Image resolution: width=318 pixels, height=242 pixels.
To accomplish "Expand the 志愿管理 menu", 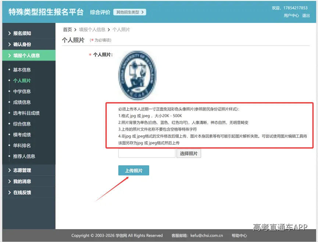I will coord(29,170).
